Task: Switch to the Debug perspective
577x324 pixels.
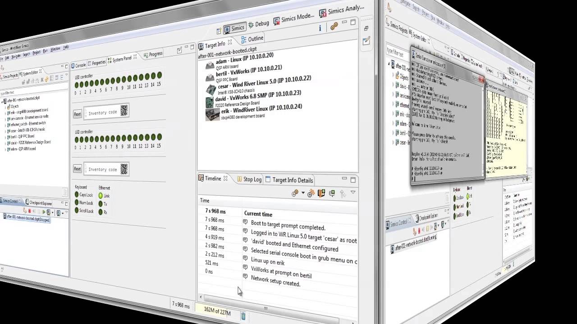Action: (259, 24)
